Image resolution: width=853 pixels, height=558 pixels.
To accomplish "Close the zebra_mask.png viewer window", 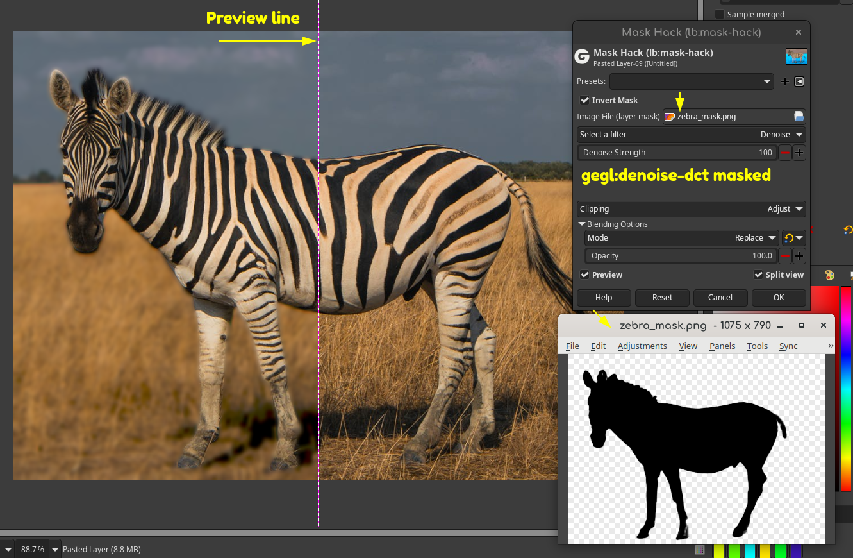I will (x=824, y=325).
